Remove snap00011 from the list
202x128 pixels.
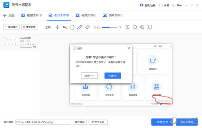(x=37, y=36)
